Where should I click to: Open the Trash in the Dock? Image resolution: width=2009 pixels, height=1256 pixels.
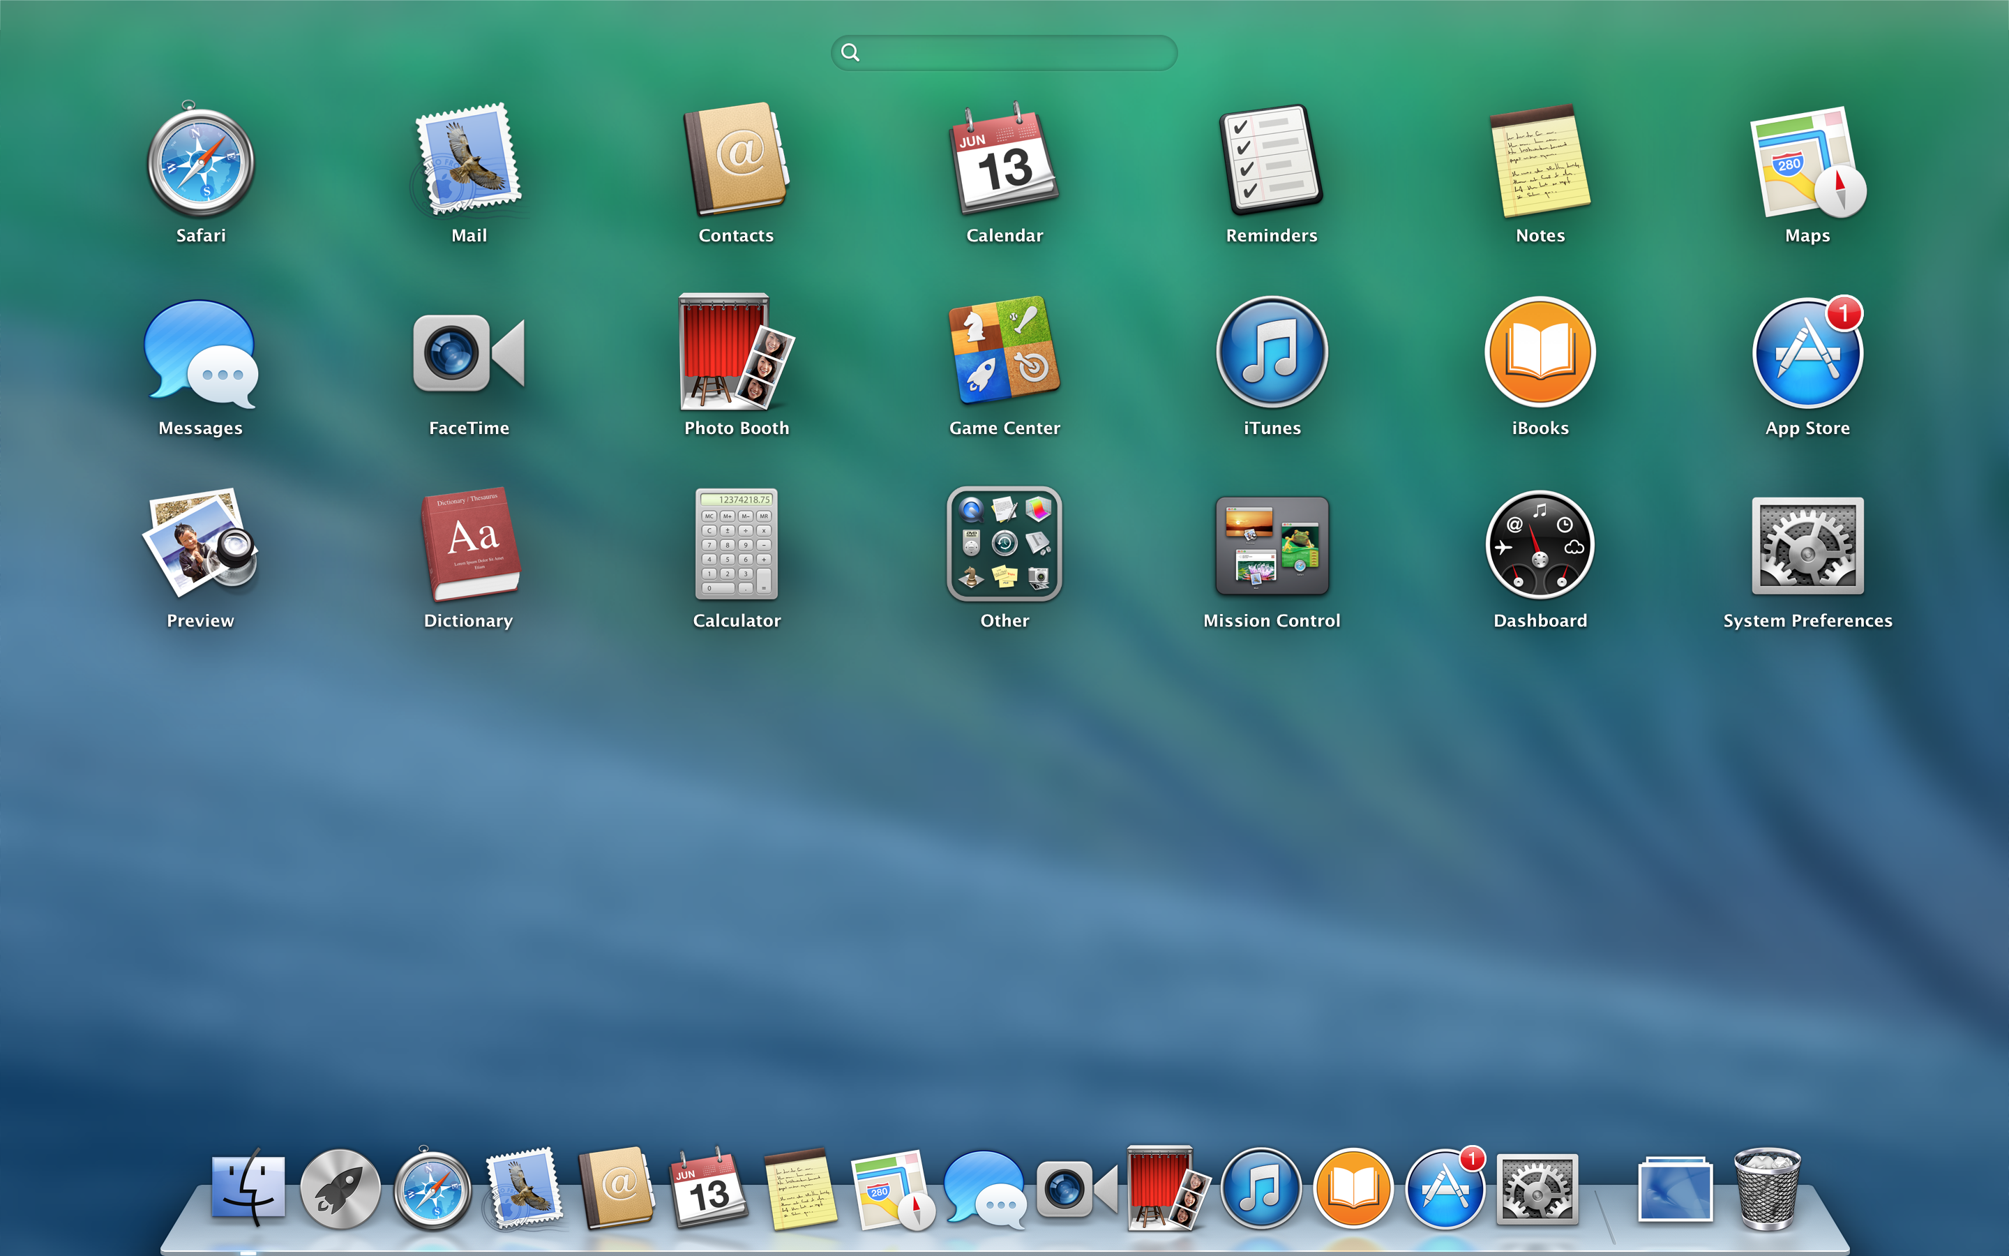(x=1768, y=1188)
